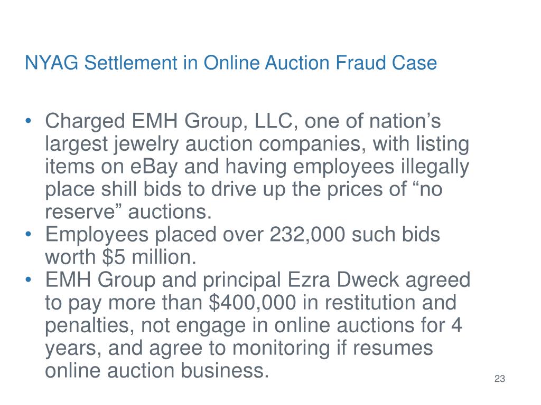
Task: Click the words "Fraud Case" in the title
Action: click(x=386, y=63)
